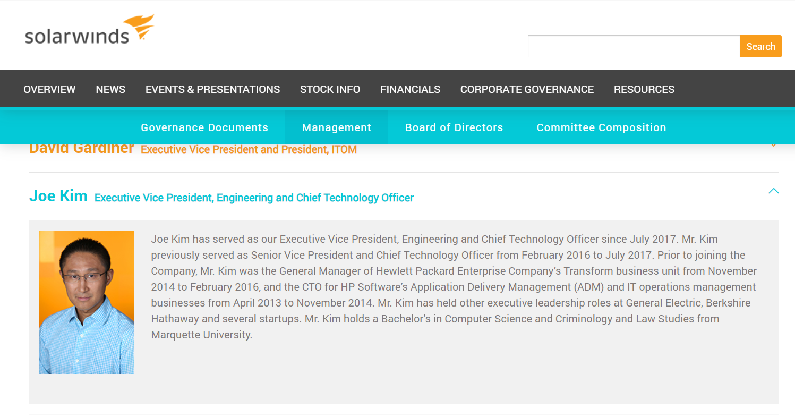Click the orange Search button
Image resolution: width=795 pixels, height=417 pixels.
point(760,46)
